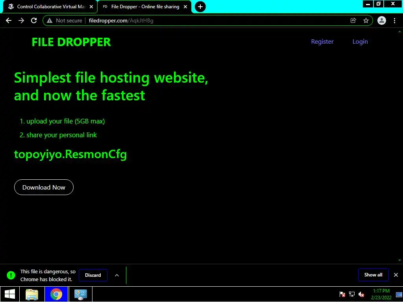Open a new browser tab

coord(200,7)
